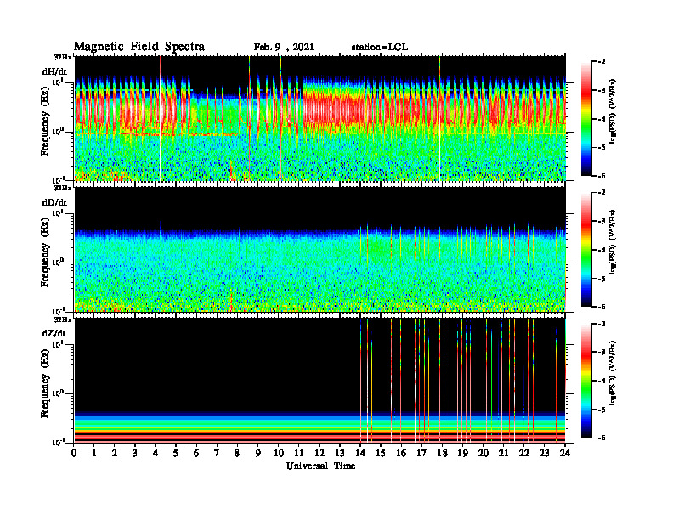Click the "Universal Time" axis title
Image resolution: width=673 pixels, height=520 pixels.
click(x=320, y=466)
